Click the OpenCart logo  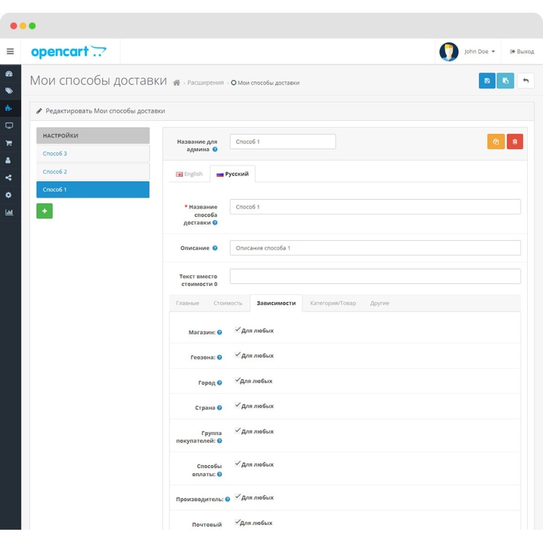click(x=69, y=52)
